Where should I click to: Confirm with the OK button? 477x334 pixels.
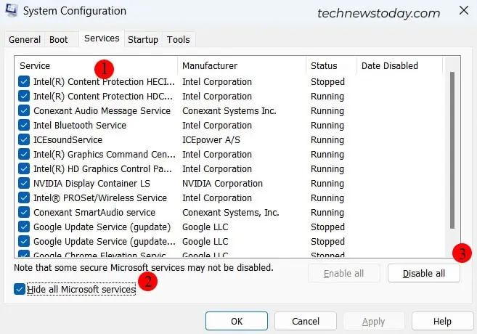pyautogui.click(x=237, y=321)
